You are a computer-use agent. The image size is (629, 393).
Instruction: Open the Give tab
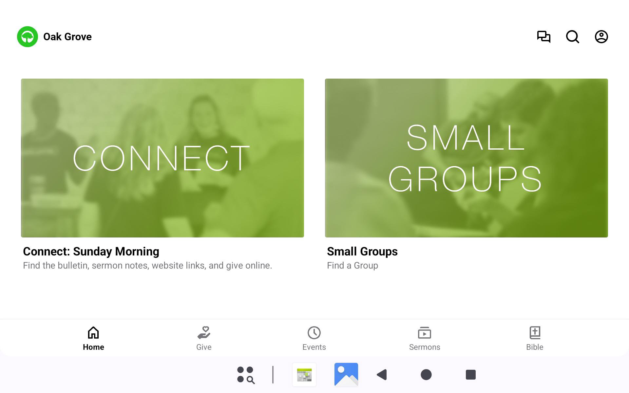(204, 338)
